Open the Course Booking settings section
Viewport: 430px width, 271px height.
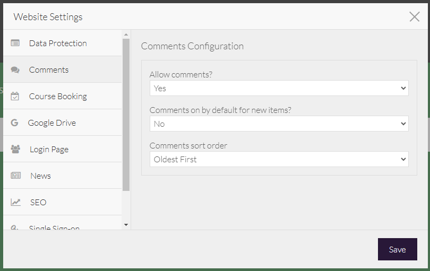coord(58,96)
